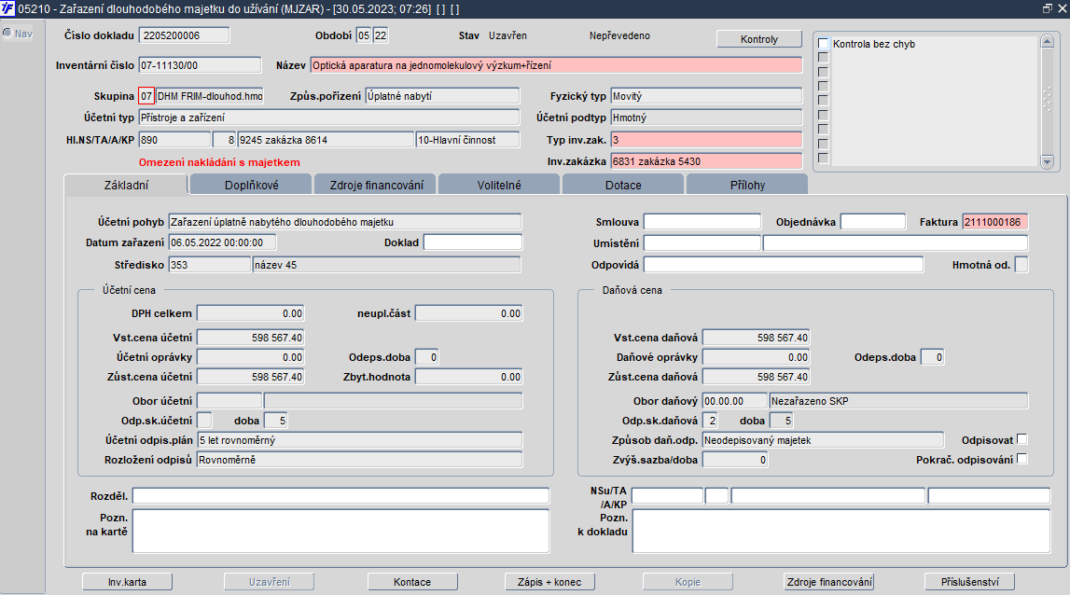Click the Kontace button
1070x595 pixels.
click(412, 582)
